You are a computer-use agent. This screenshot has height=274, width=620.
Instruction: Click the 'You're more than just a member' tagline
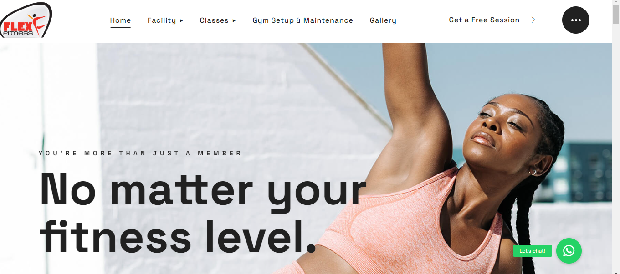pyautogui.click(x=140, y=154)
